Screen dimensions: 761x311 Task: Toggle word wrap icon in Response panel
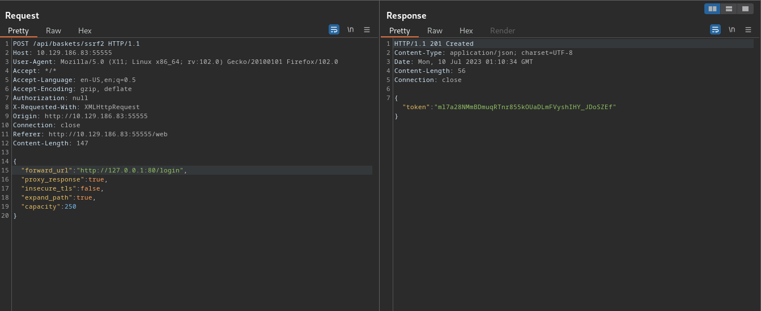coord(715,29)
